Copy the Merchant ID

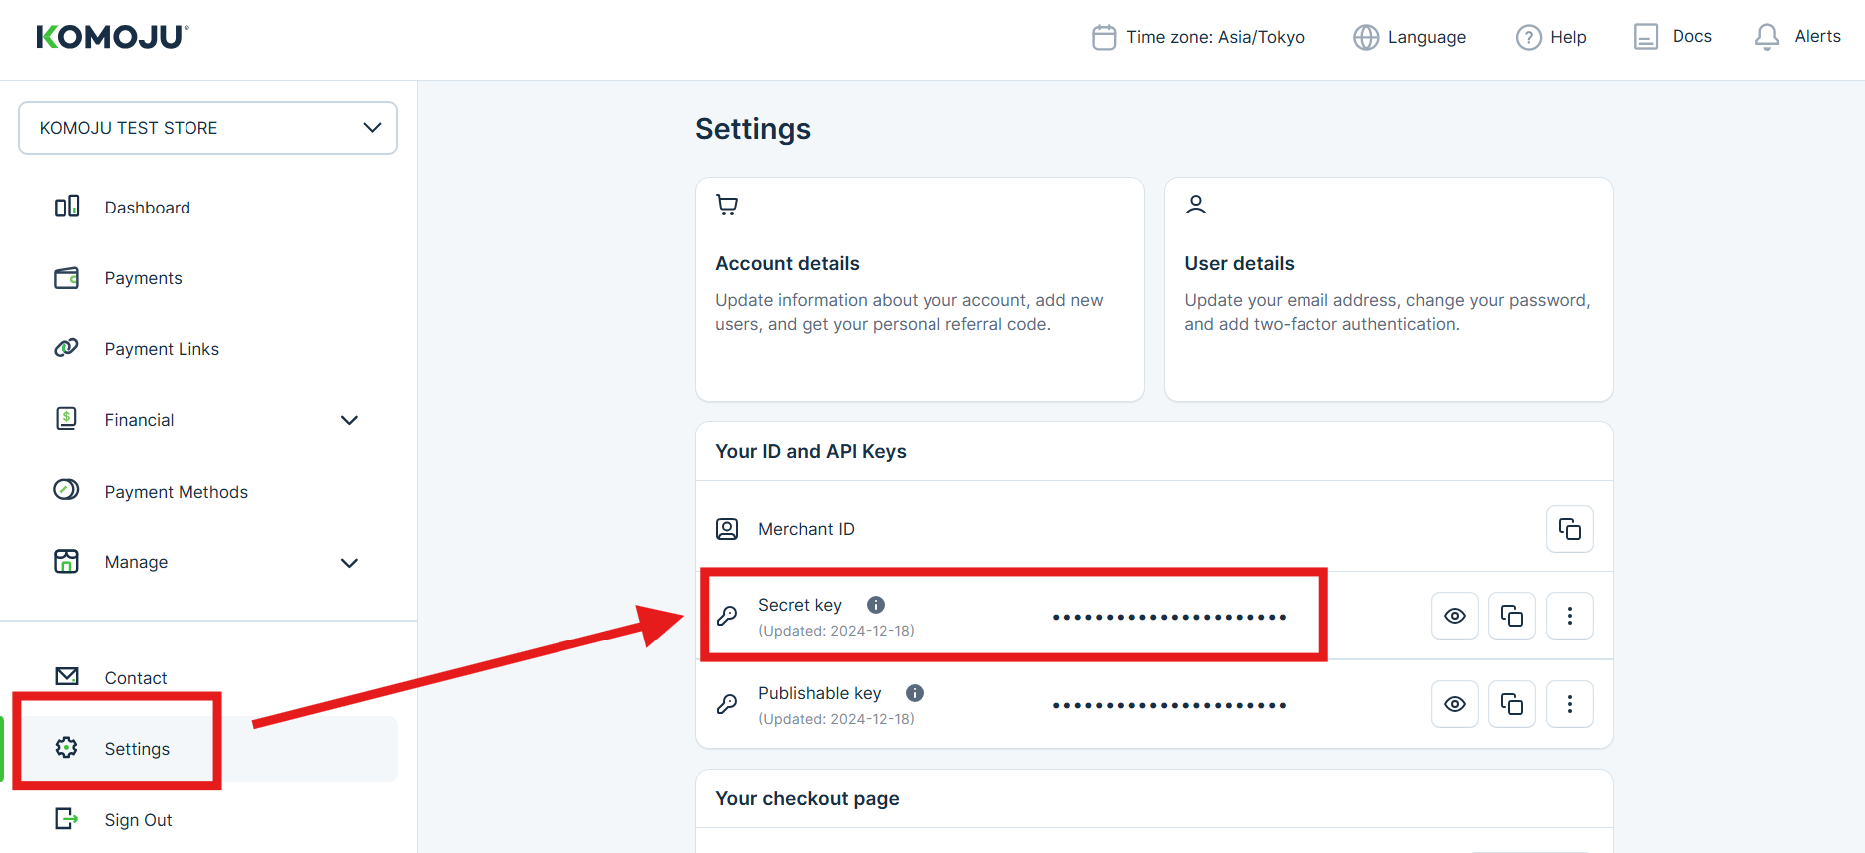tap(1569, 529)
